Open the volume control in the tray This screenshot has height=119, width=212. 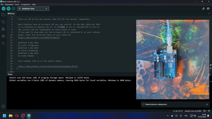(195, 116)
